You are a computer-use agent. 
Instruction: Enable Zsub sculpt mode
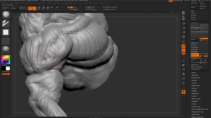coord(75,7)
